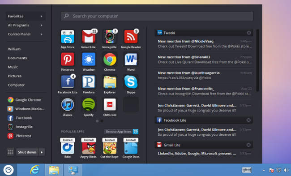Open the Pictures folder link
Viewport: 291px width, 176px height.
pyautogui.click(x=15, y=76)
